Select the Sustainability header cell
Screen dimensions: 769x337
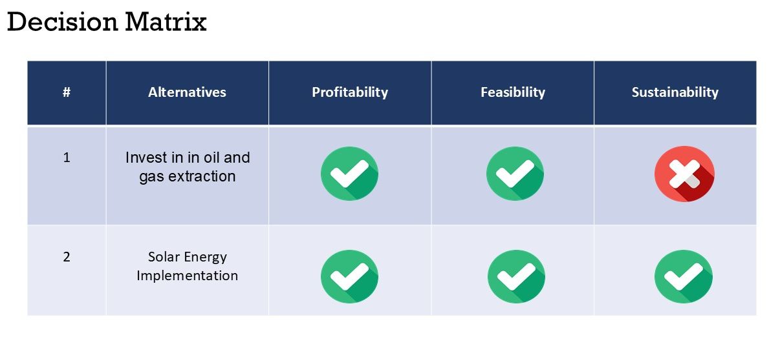675,92
